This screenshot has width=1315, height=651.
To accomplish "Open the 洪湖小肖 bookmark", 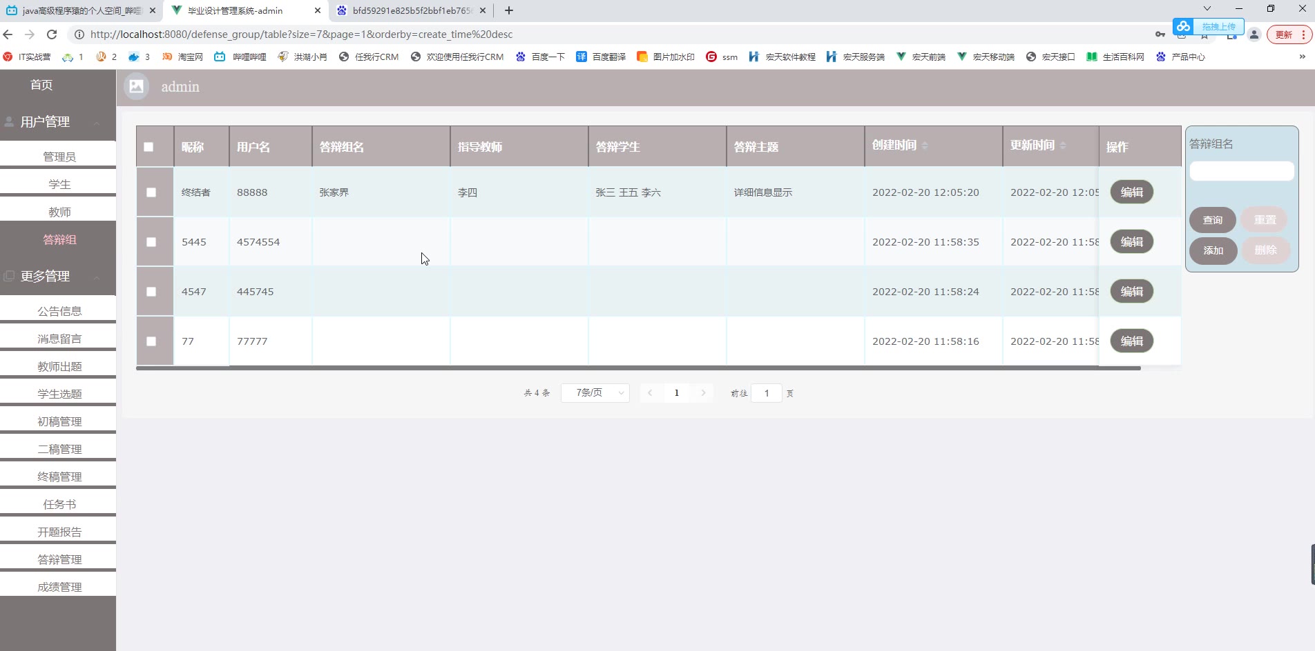I will [x=303, y=57].
